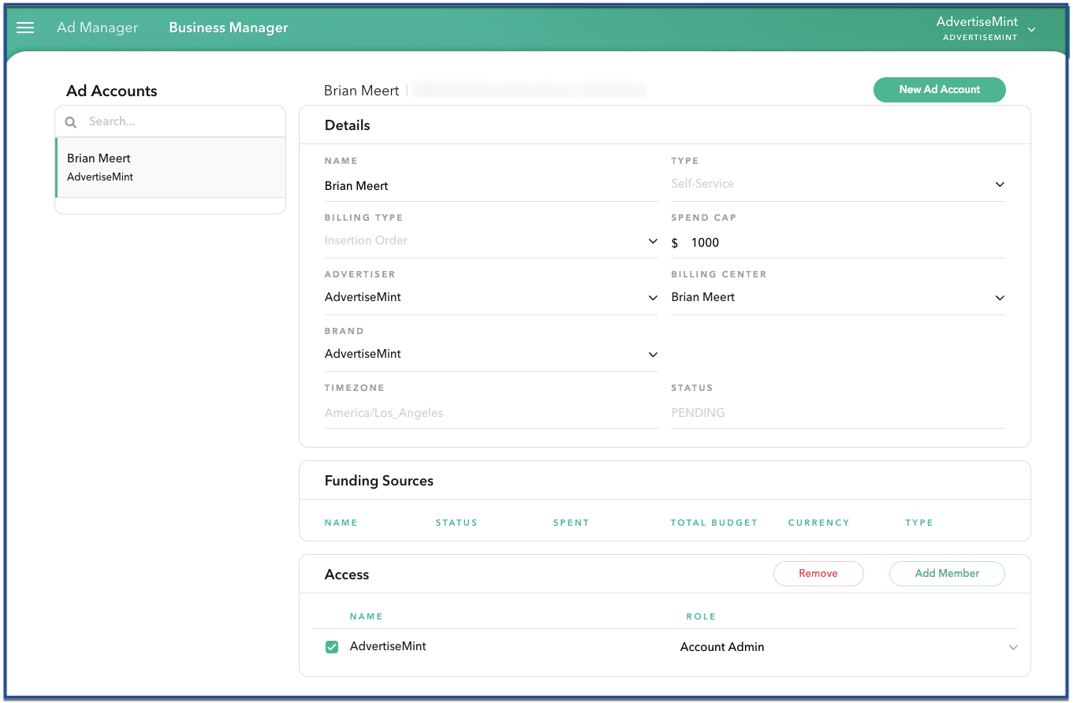Viewport: 1073px width, 703px height.
Task: Click the Access Role column header
Action: point(701,616)
